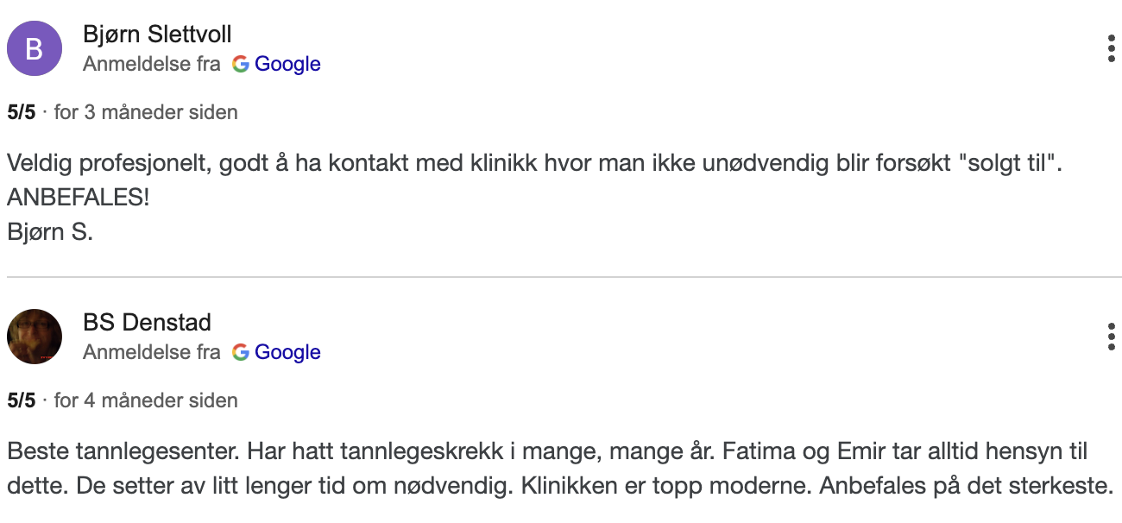Image resolution: width=1122 pixels, height=523 pixels.
Task: Click the 5/5 rating on BS Denstad's review
Action: point(22,400)
